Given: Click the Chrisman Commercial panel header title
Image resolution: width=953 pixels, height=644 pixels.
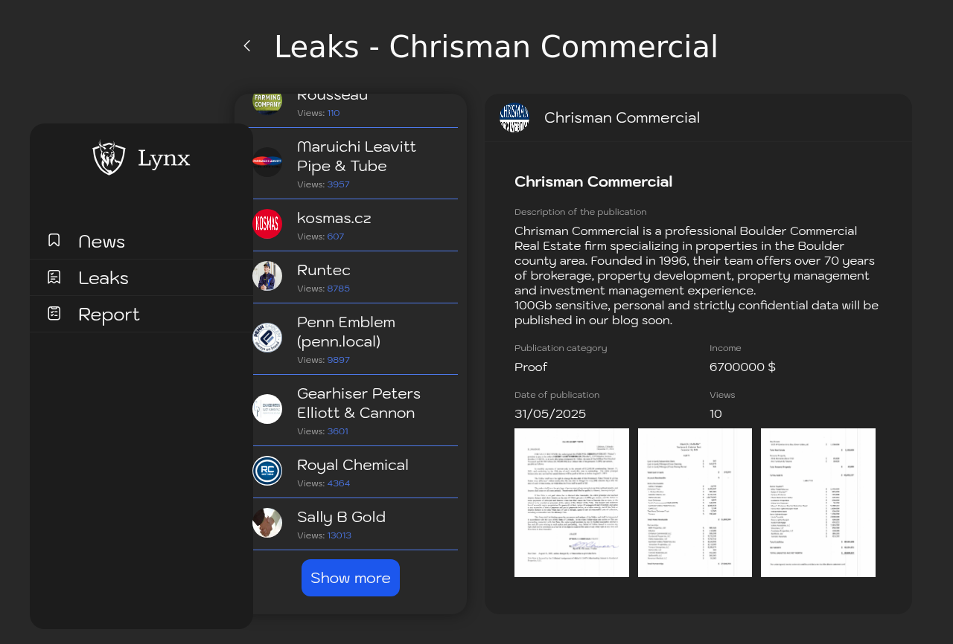Looking at the screenshot, I should [x=622, y=117].
